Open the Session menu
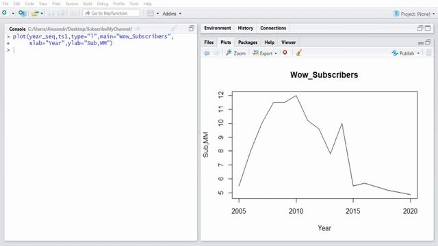This screenshot has height=246, width=438. 72,3
